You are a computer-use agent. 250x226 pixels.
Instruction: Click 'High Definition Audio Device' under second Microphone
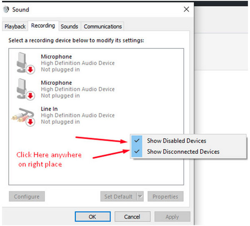78,89
